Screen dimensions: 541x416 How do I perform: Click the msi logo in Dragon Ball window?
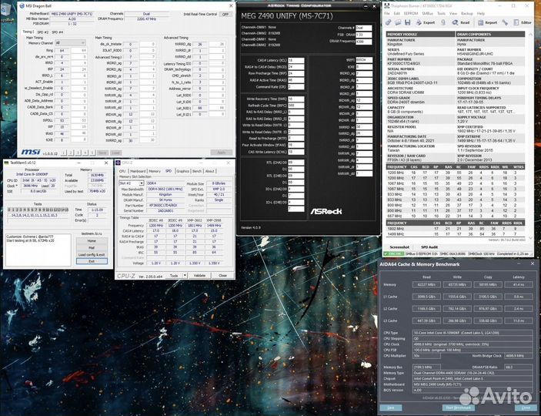click(x=31, y=152)
